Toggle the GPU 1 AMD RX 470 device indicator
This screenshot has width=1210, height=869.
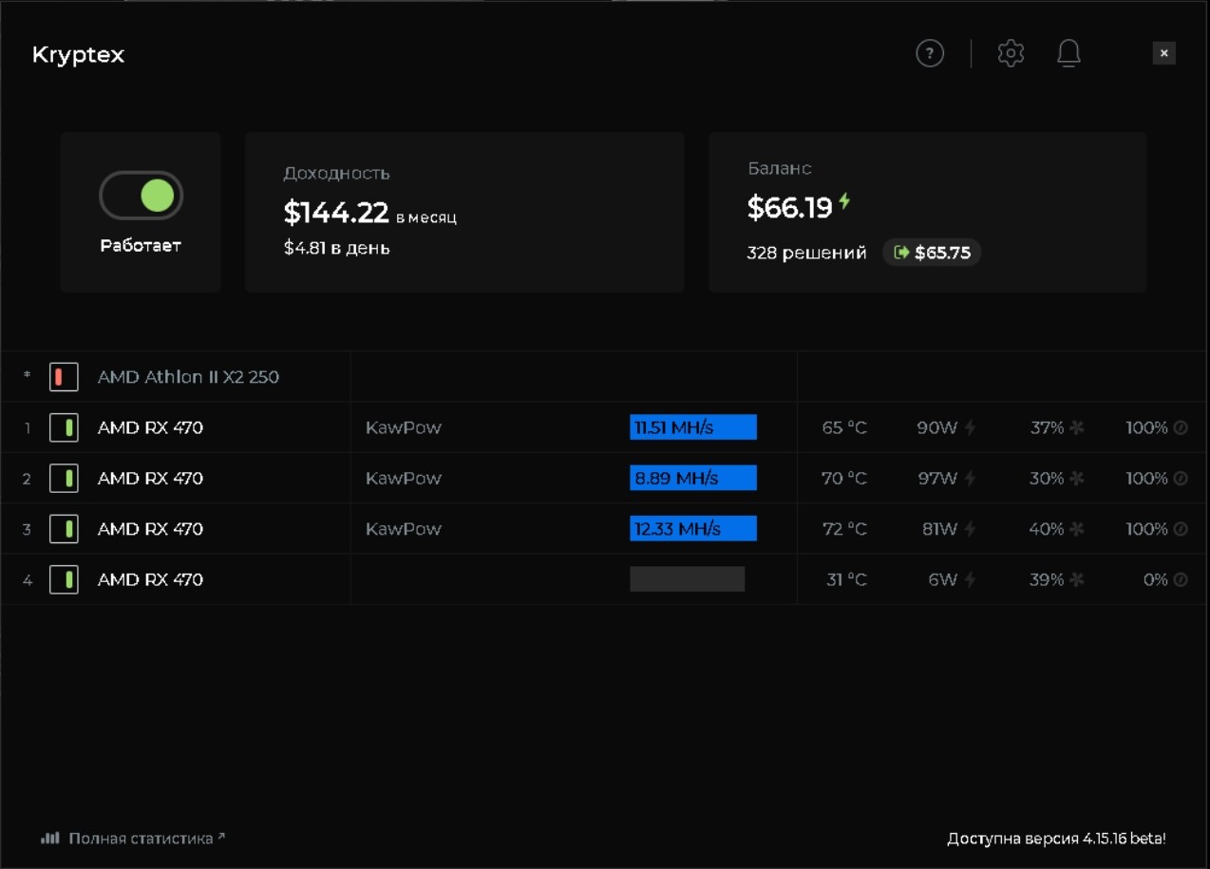tap(64, 427)
